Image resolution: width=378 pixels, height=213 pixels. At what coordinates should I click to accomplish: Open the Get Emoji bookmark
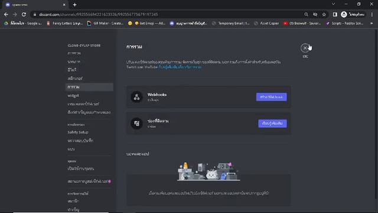(146, 24)
